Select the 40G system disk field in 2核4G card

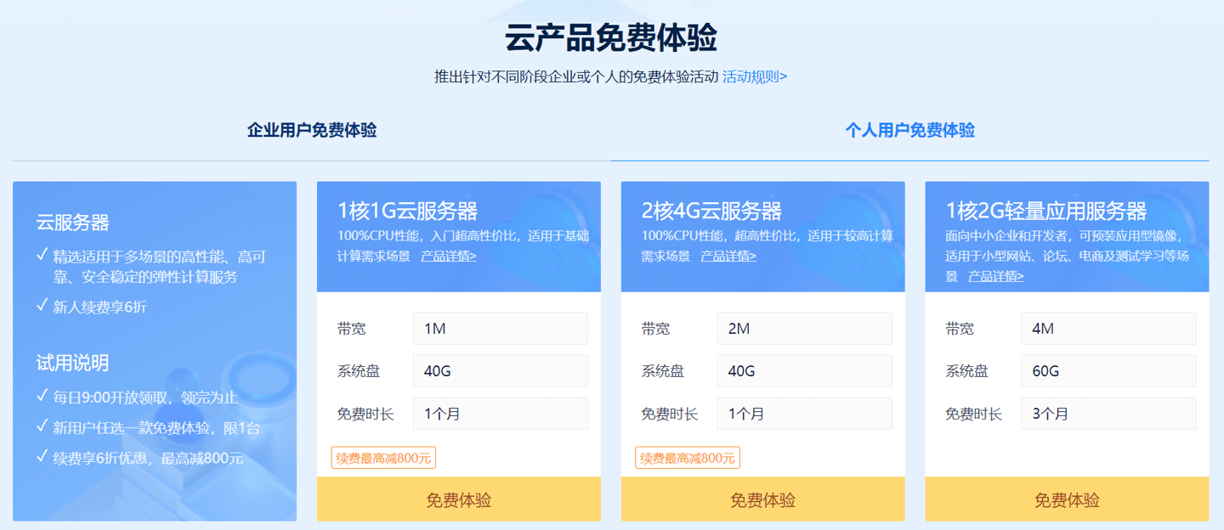805,371
